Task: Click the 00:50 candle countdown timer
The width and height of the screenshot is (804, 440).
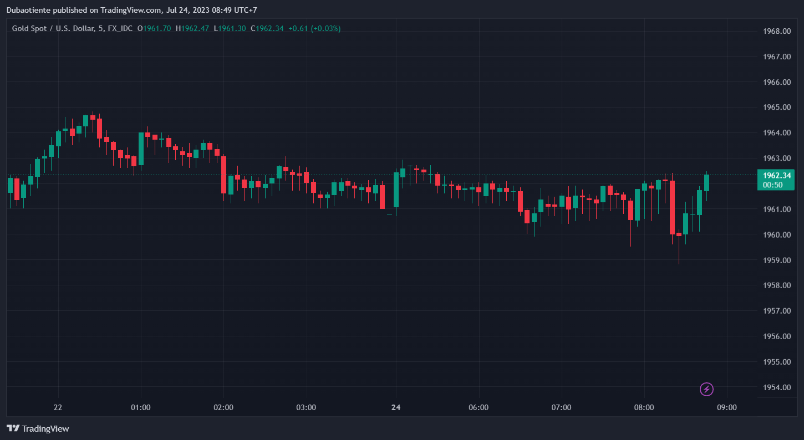Action: coord(772,185)
